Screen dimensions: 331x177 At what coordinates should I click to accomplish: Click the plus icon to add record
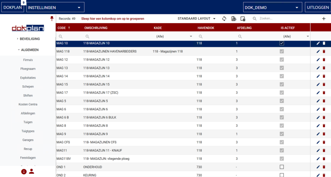click(x=324, y=18)
